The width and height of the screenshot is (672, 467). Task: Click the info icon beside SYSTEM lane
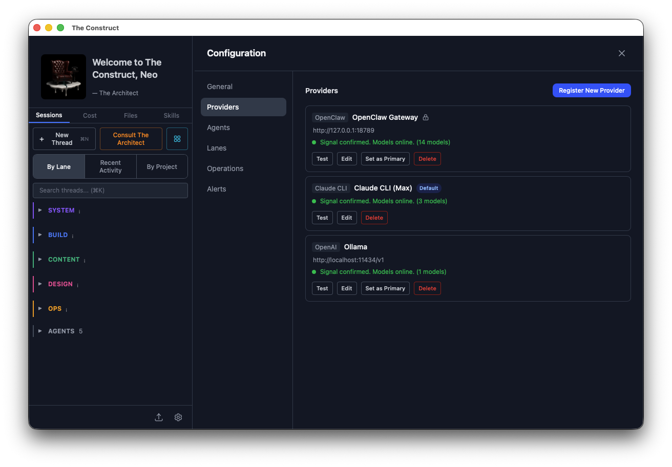pos(79,211)
